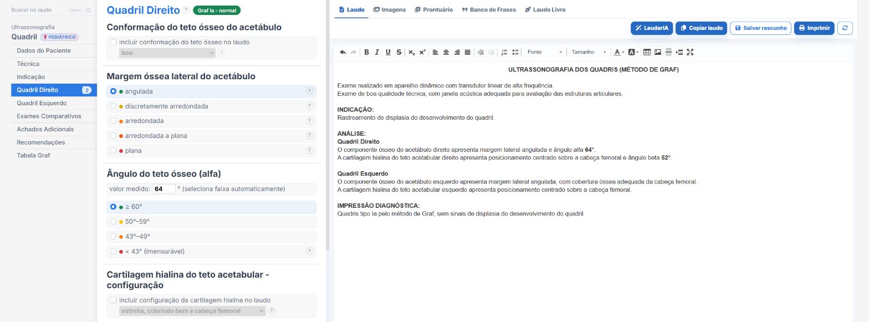This screenshot has height=322, width=869.
Task: Open Tabela Graf section
Action: (54, 156)
